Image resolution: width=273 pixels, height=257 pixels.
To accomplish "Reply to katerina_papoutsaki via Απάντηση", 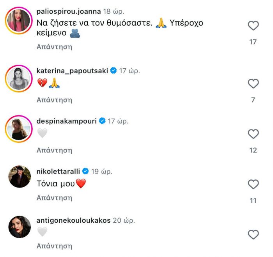I will pos(54,100).
